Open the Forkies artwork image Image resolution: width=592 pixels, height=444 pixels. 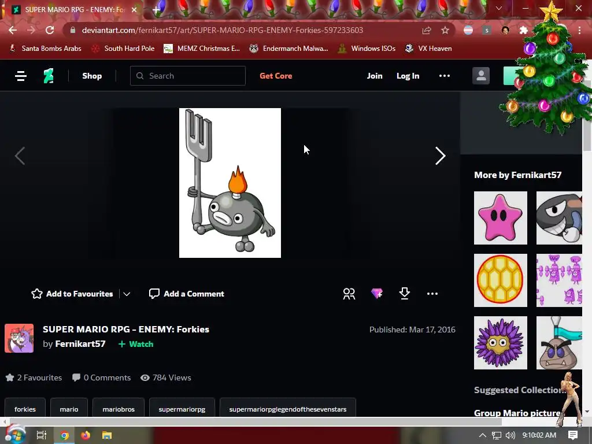(230, 183)
